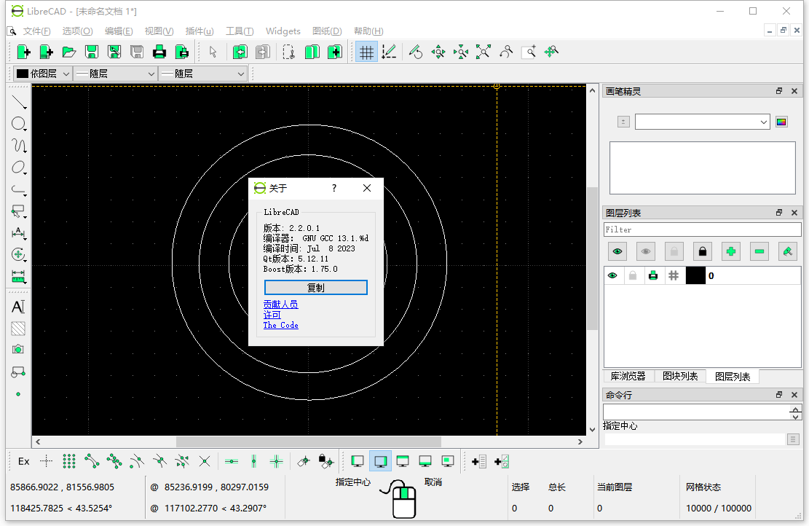Open an existing file with folder icon

click(69, 52)
